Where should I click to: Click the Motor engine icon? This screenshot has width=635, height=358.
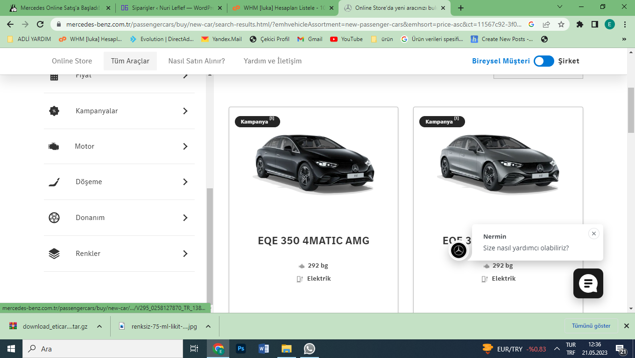click(x=54, y=146)
